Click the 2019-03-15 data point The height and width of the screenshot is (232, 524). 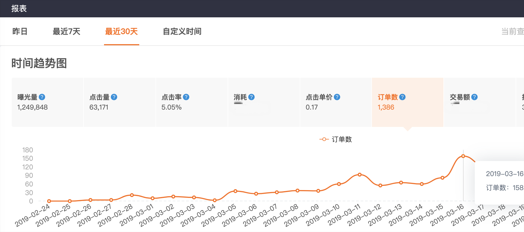tap(442, 178)
